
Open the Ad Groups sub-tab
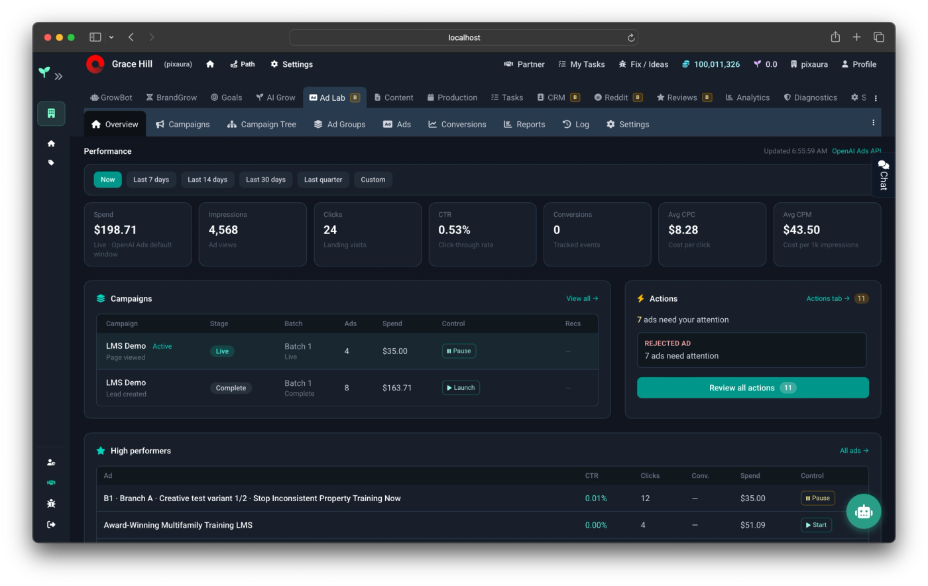coord(339,124)
